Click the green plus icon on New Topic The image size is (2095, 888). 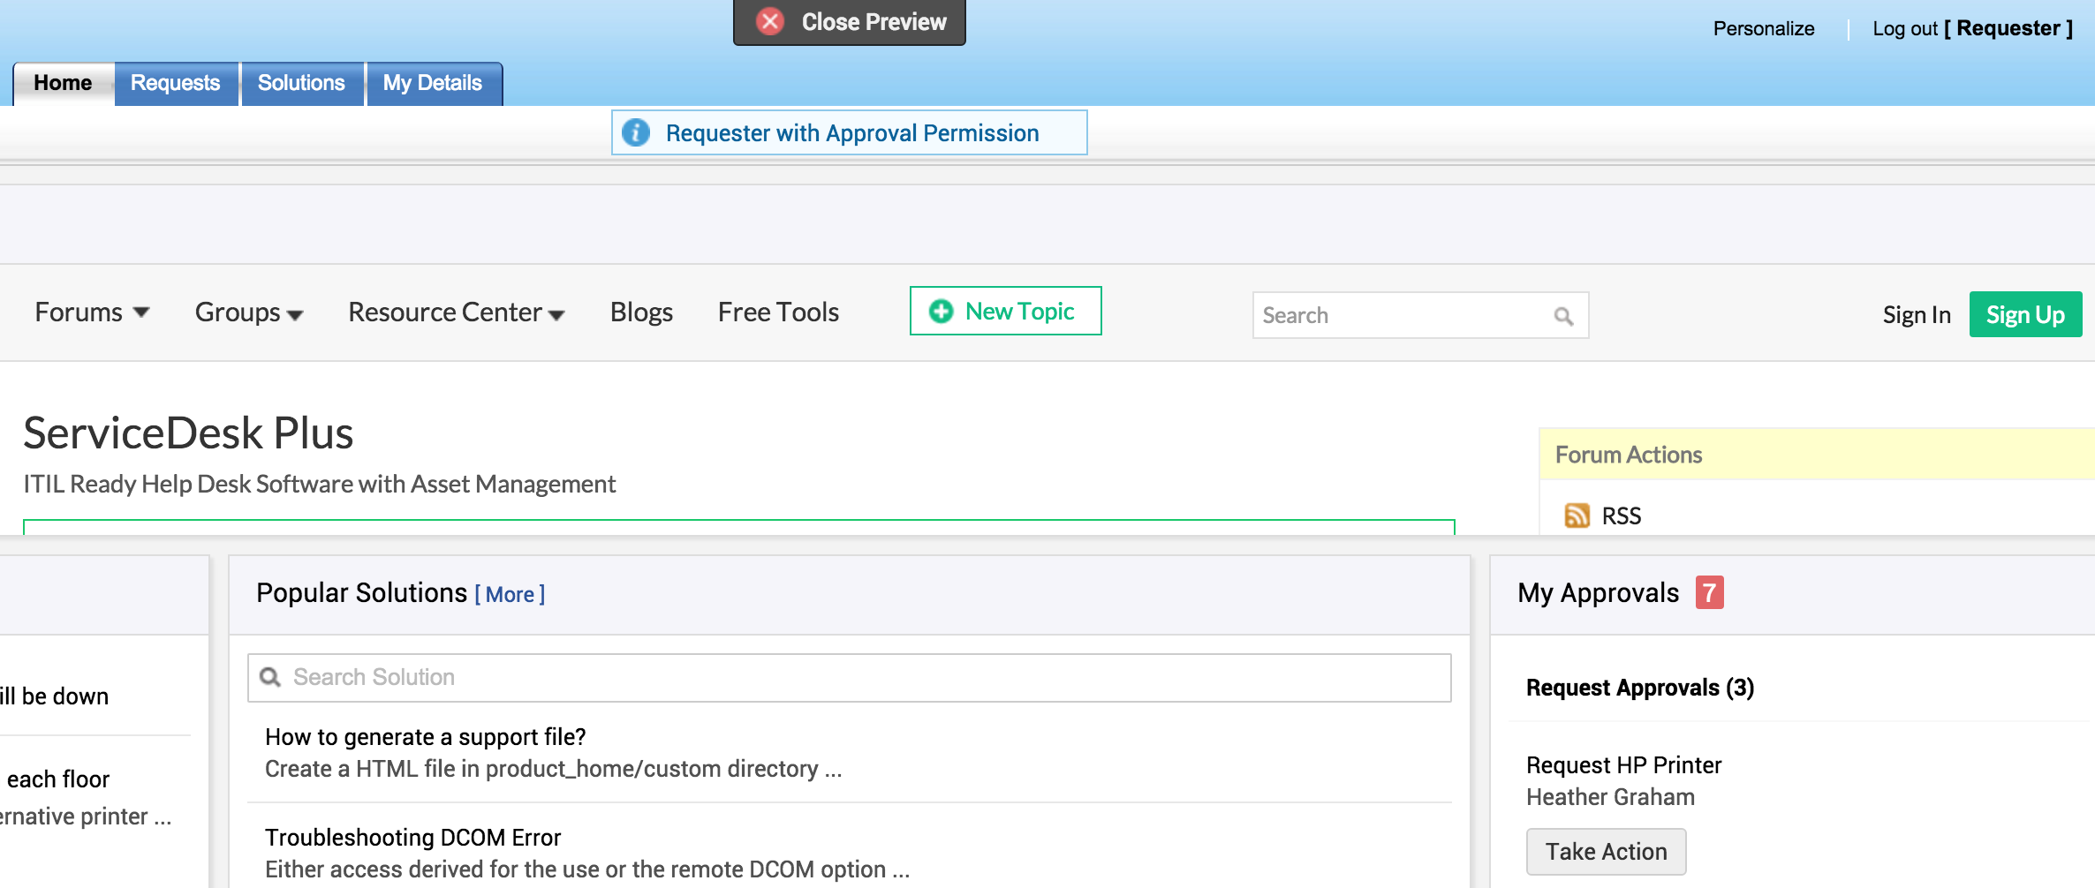click(942, 311)
